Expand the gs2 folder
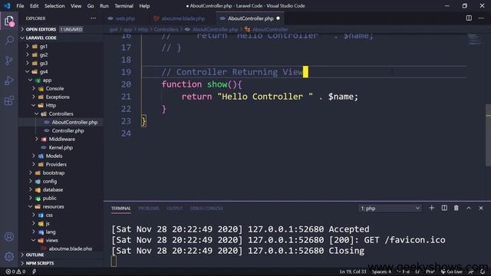Viewport: 491px width, 276px height. pos(61,54)
